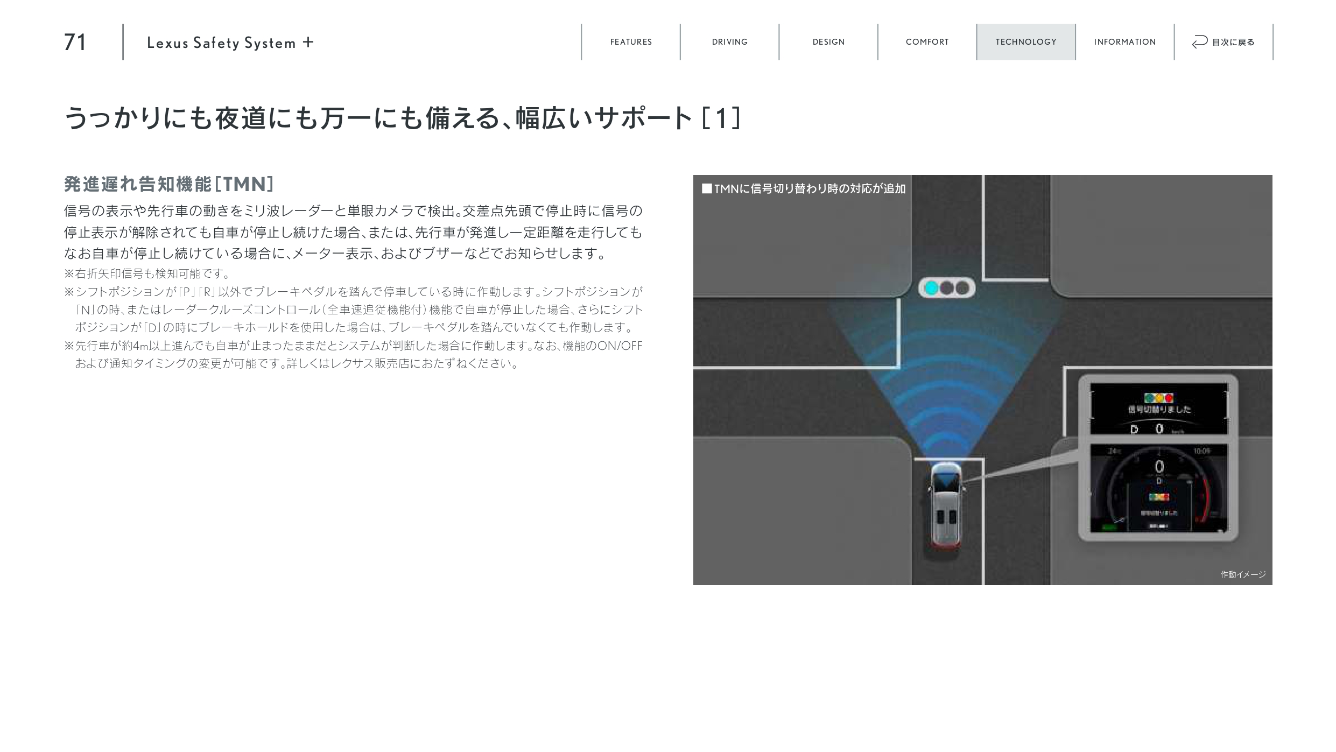Click the page number 71
This screenshot has height=752, width=1336.
point(75,43)
